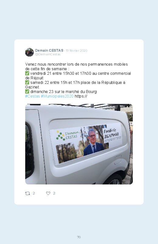Screen dimensions: 158x244
Task: Click the Frédéric ZGAINSKI name banner
Action: pos(112,134)
